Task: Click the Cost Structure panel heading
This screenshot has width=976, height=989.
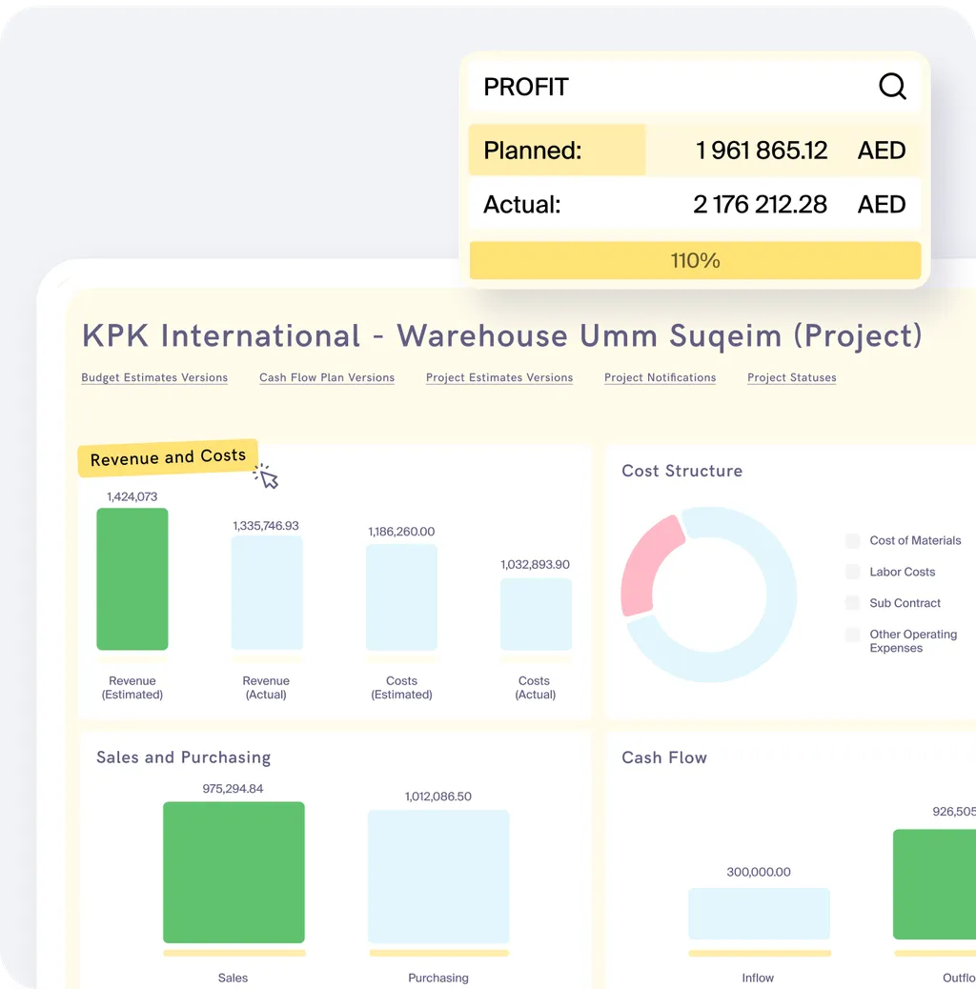Action: (x=682, y=471)
